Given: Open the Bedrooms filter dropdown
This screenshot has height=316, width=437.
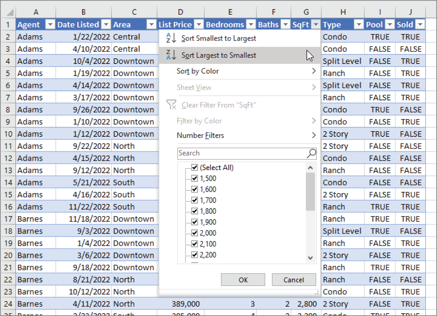Looking at the screenshot, I should pos(251,24).
